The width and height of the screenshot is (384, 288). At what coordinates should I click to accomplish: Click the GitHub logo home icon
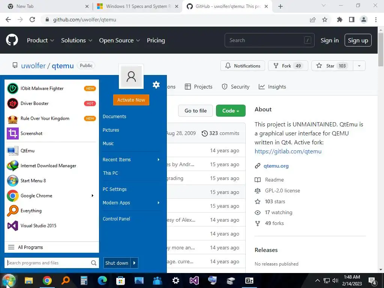[12, 40]
